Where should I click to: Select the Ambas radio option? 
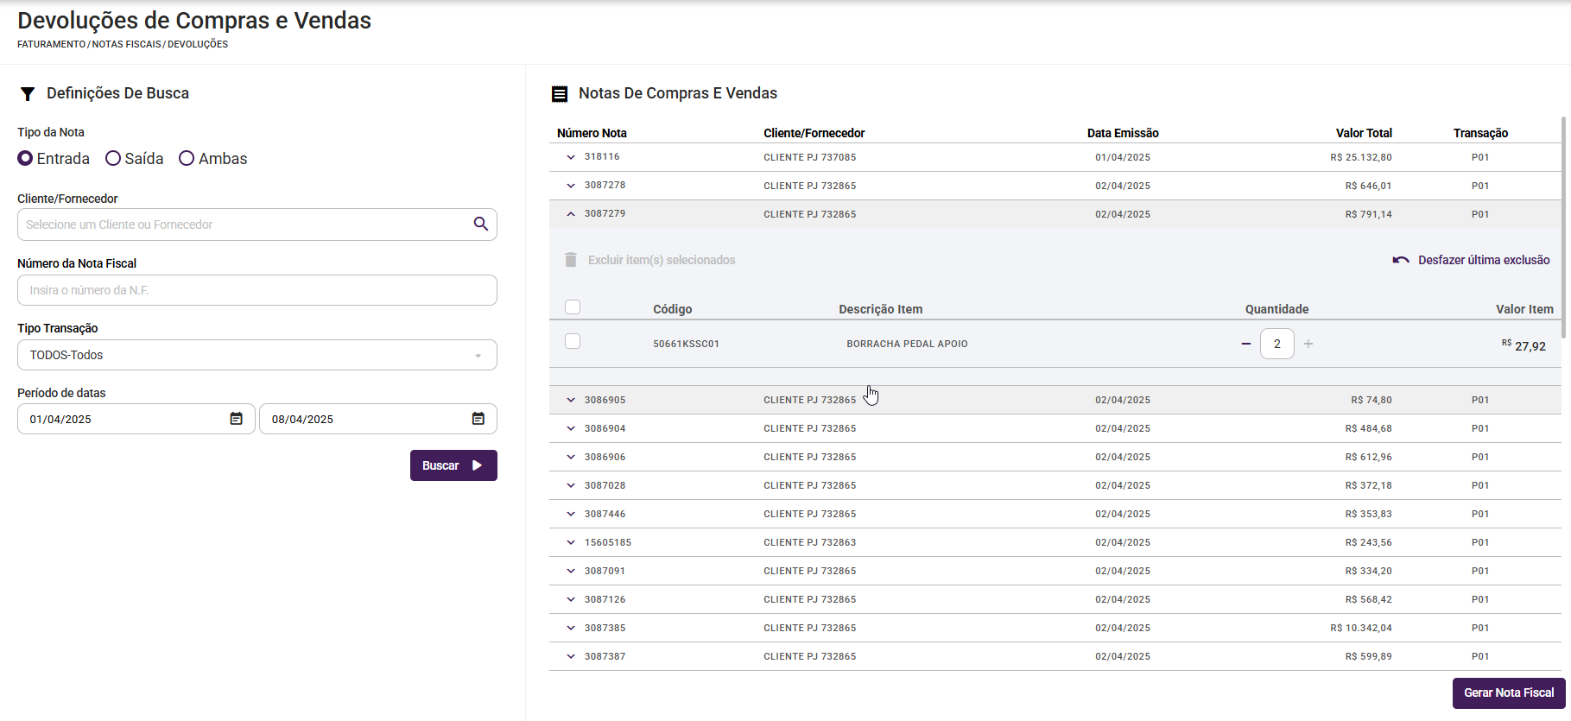(x=187, y=159)
